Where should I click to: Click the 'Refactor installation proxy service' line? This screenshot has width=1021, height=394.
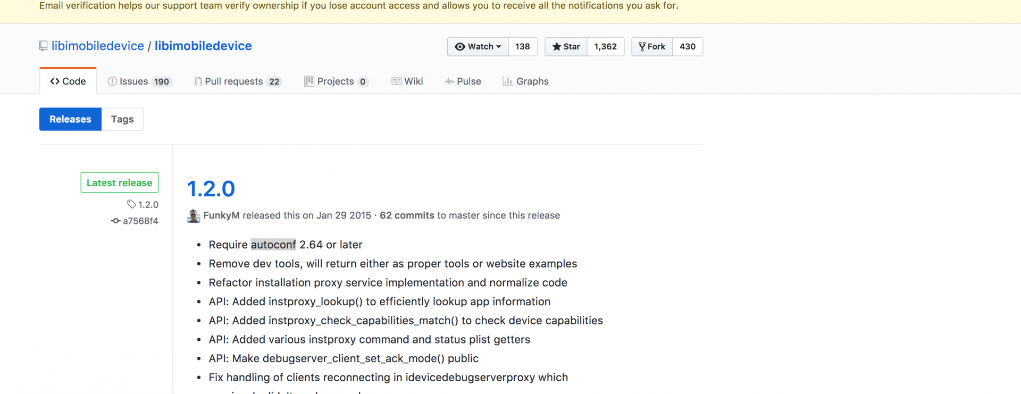(x=388, y=283)
